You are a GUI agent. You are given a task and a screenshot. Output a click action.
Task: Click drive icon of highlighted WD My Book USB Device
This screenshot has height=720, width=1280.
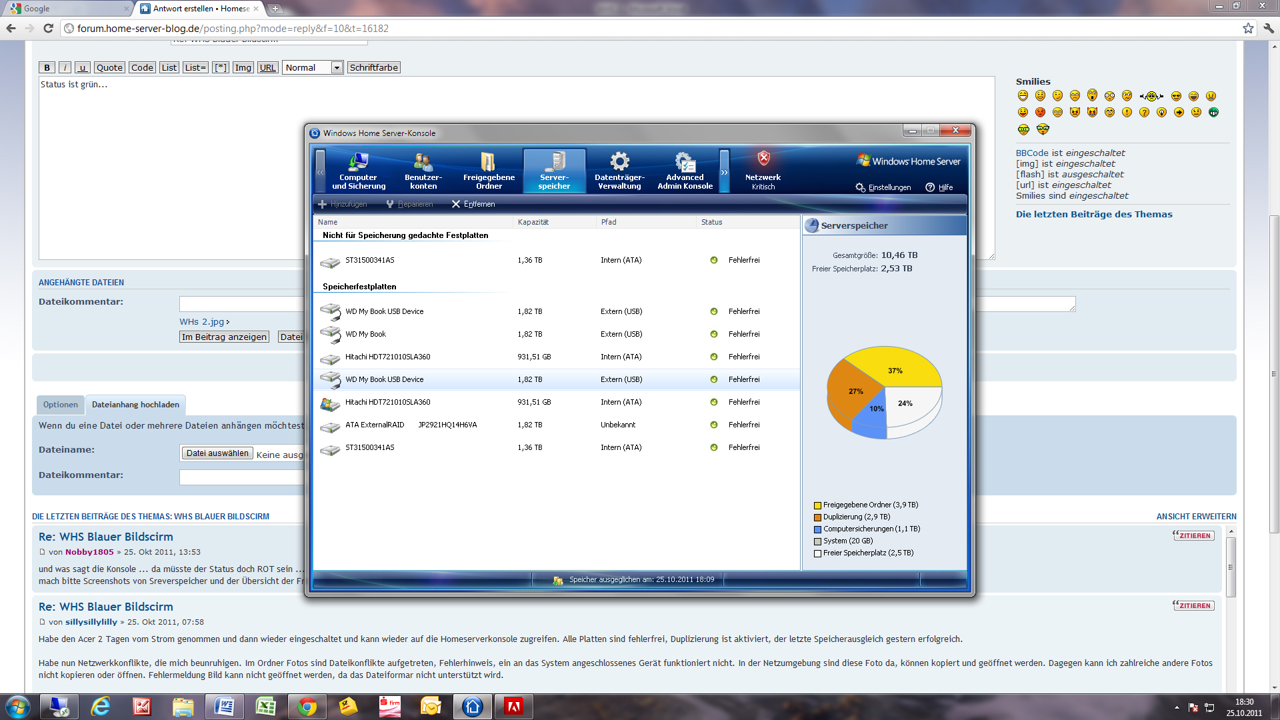pyautogui.click(x=330, y=379)
